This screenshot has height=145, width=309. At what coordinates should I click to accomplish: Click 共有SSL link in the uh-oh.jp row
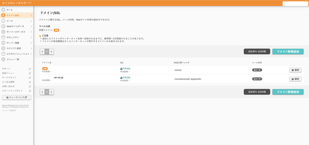pos(127,77)
